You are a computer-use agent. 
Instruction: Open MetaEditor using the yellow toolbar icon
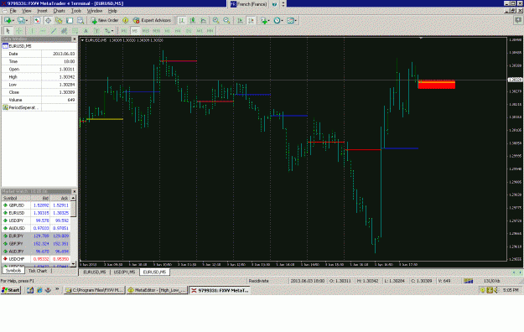coord(125,20)
